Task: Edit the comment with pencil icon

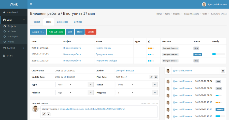Action: pyautogui.click(x=44, y=114)
